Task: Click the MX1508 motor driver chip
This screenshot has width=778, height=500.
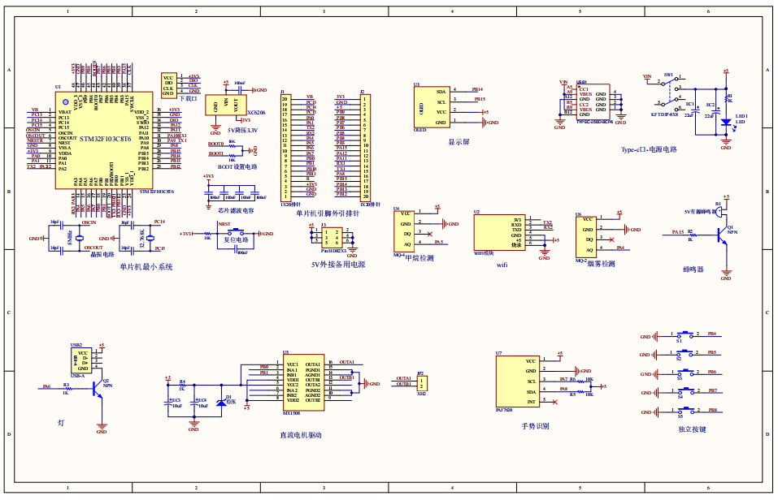Action: coord(304,382)
